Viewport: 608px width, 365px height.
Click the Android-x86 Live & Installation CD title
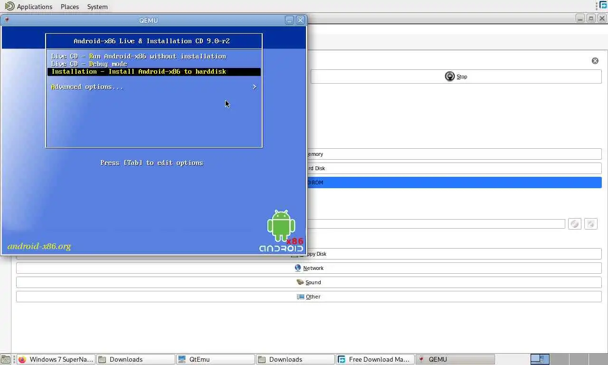152,41
